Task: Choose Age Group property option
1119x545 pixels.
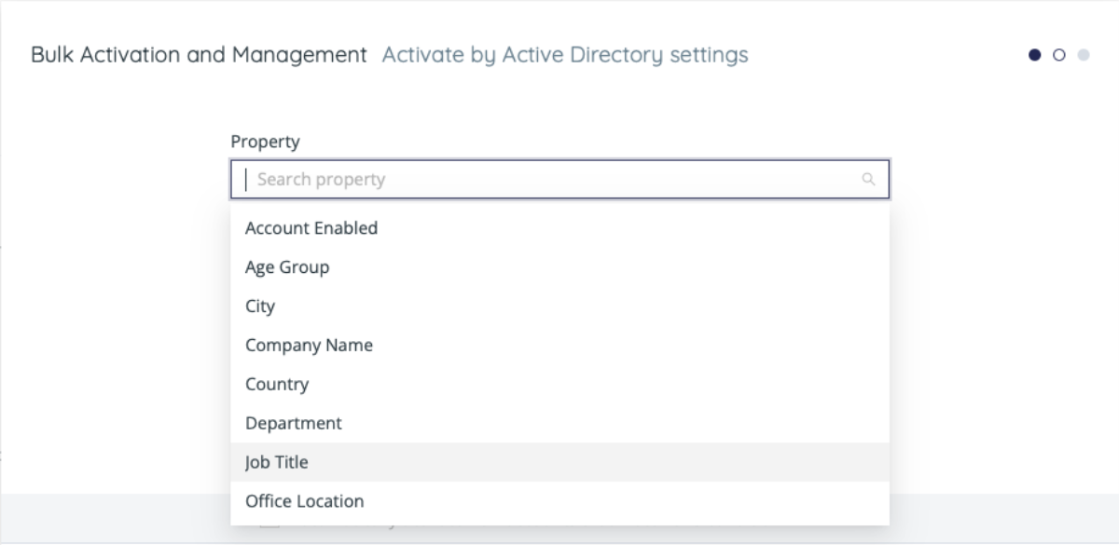Action: pos(559,267)
